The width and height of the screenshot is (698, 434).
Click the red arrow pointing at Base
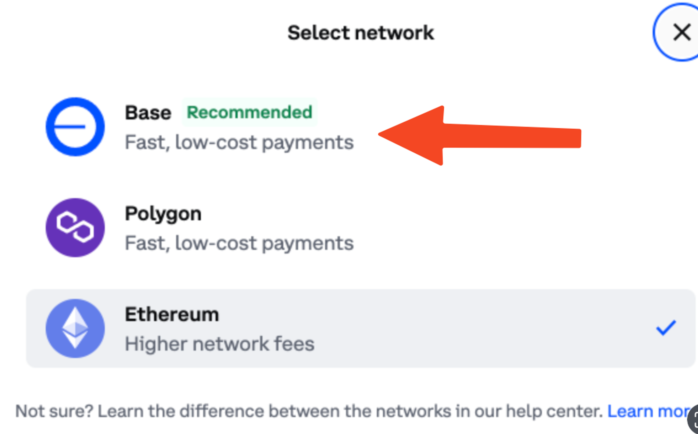480,136
